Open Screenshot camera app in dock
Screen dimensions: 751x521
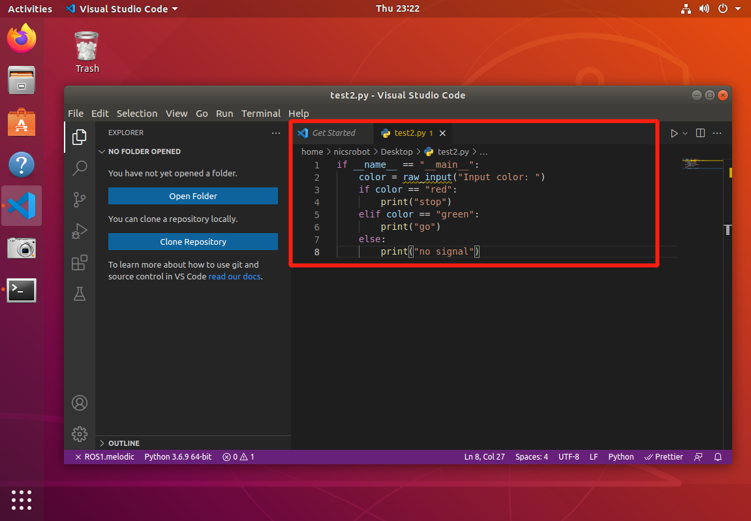tap(22, 248)
